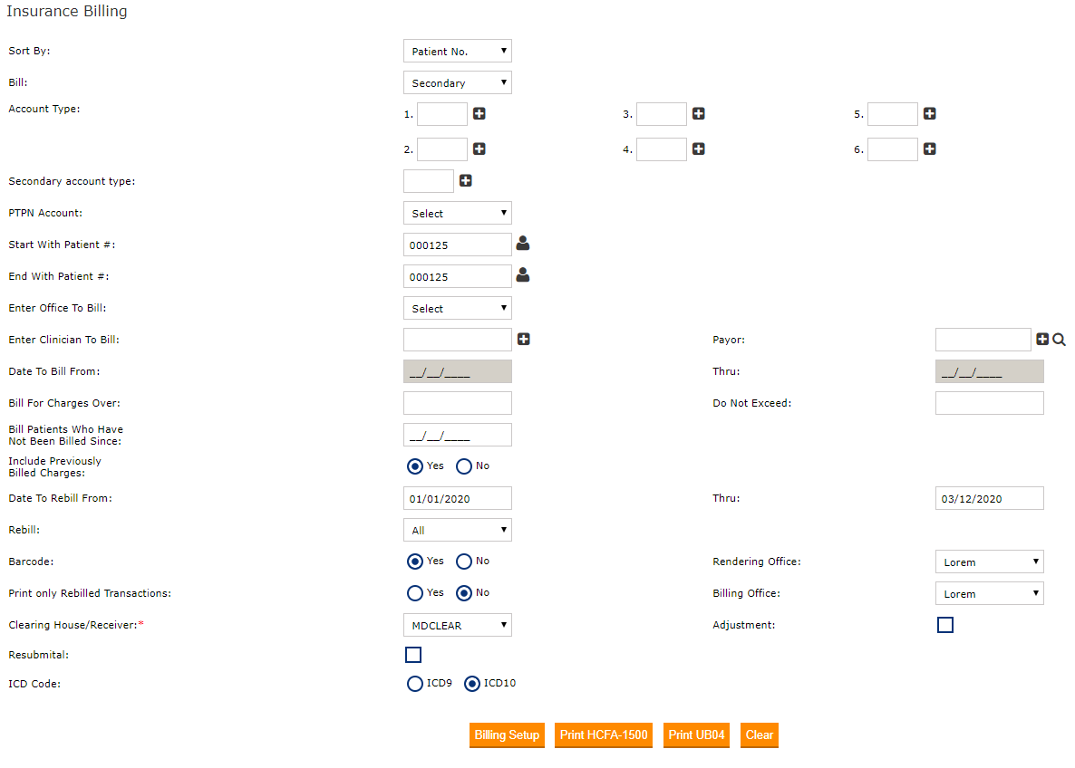The width and height of the screenshot is (1075, 768).
Task: Enable the Adjustment checkbox
Action: [x=945, y=625]
